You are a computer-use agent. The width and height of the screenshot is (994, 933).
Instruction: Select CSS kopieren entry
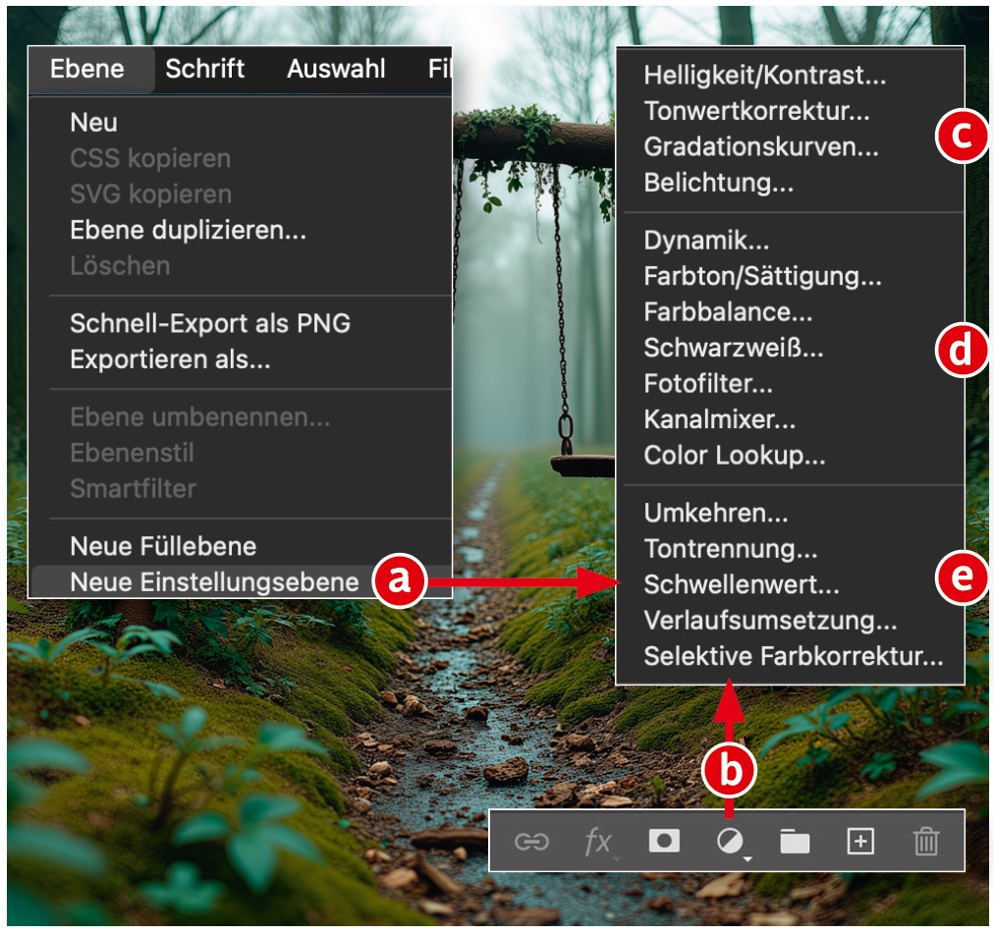coord(150,158)
